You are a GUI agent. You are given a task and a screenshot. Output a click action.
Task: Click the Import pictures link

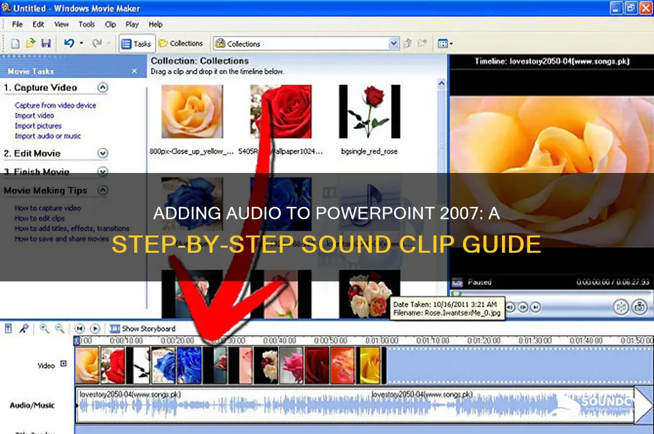click(38, 126)
